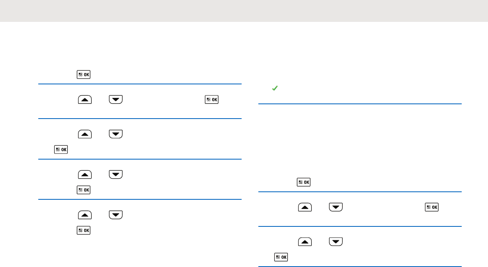
Task: Click the topmost OK key icon in left column
Action: (84, 74)
